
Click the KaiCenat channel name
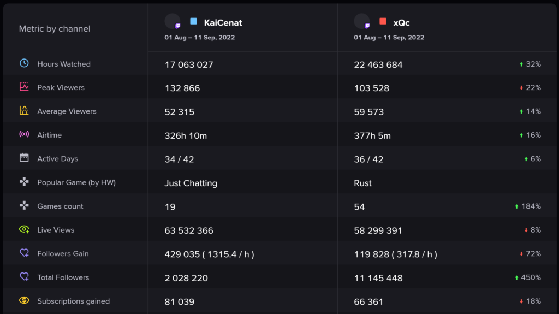point(223,23)
